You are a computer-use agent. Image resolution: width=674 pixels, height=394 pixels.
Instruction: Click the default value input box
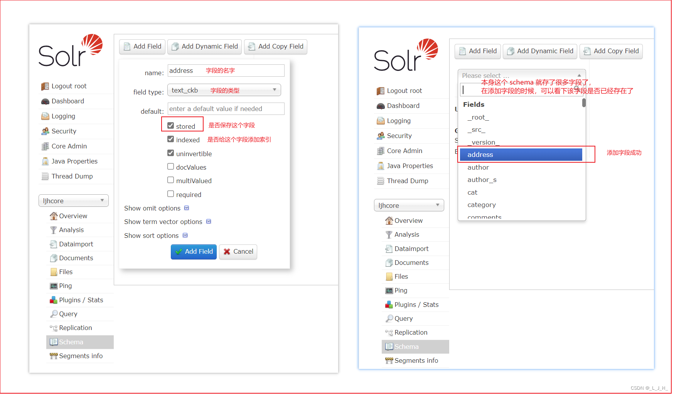pyautogui.click(x=226, y=109)
